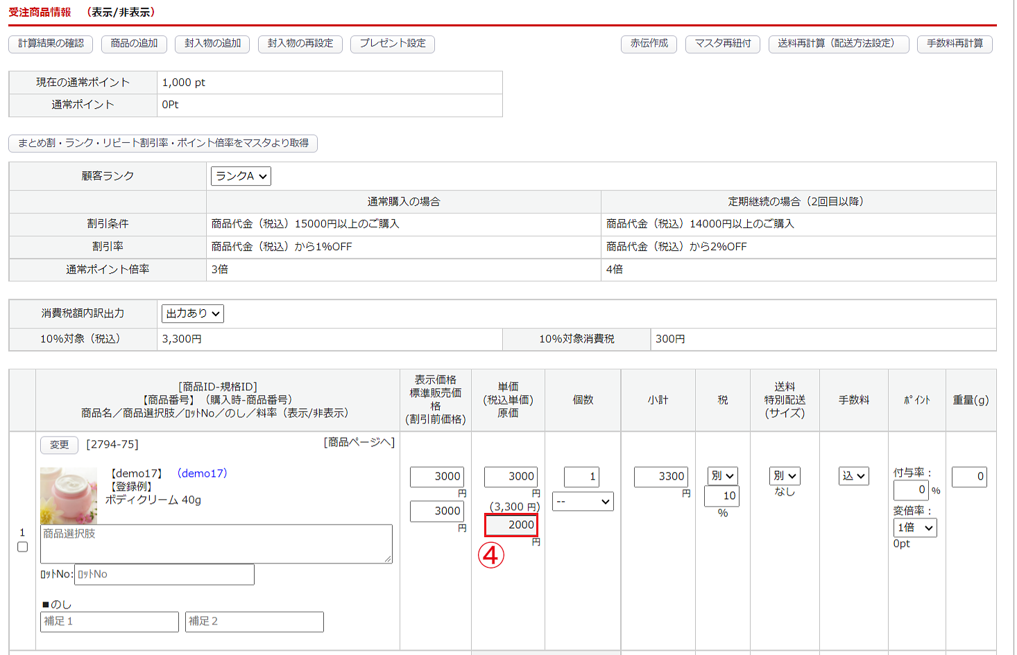Open the demo17 product link
This screenshot has height=655, width=1017.
(202, 473)
